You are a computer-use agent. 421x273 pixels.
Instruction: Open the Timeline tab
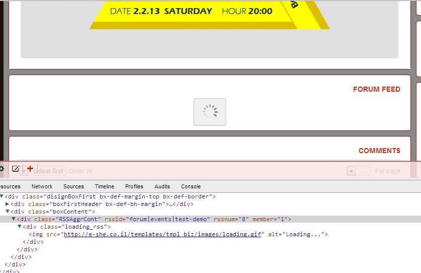pos(105,186)
